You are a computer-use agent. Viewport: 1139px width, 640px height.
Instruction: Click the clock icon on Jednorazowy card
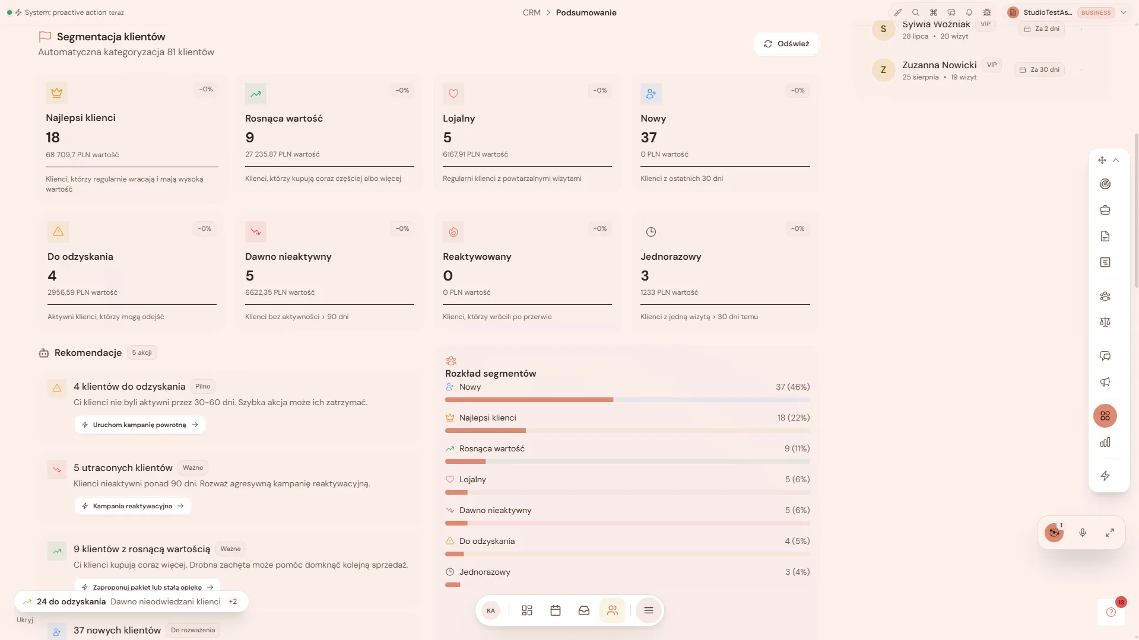651,232
